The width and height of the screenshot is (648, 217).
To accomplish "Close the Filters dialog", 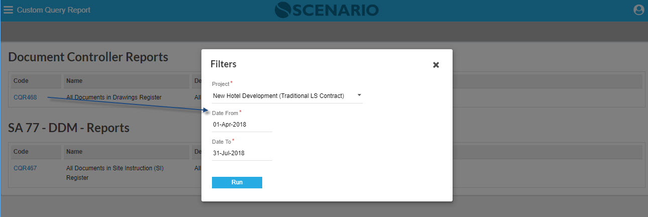I will (436, 65).
